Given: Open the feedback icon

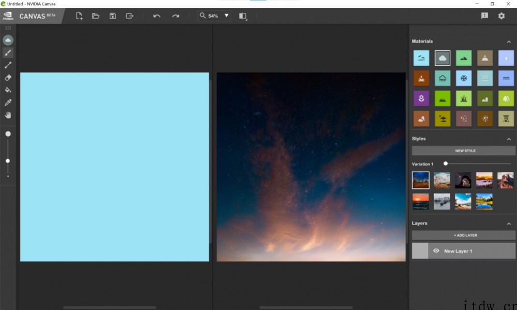Looking at the screenshot, I should click(x=484, y=16).
